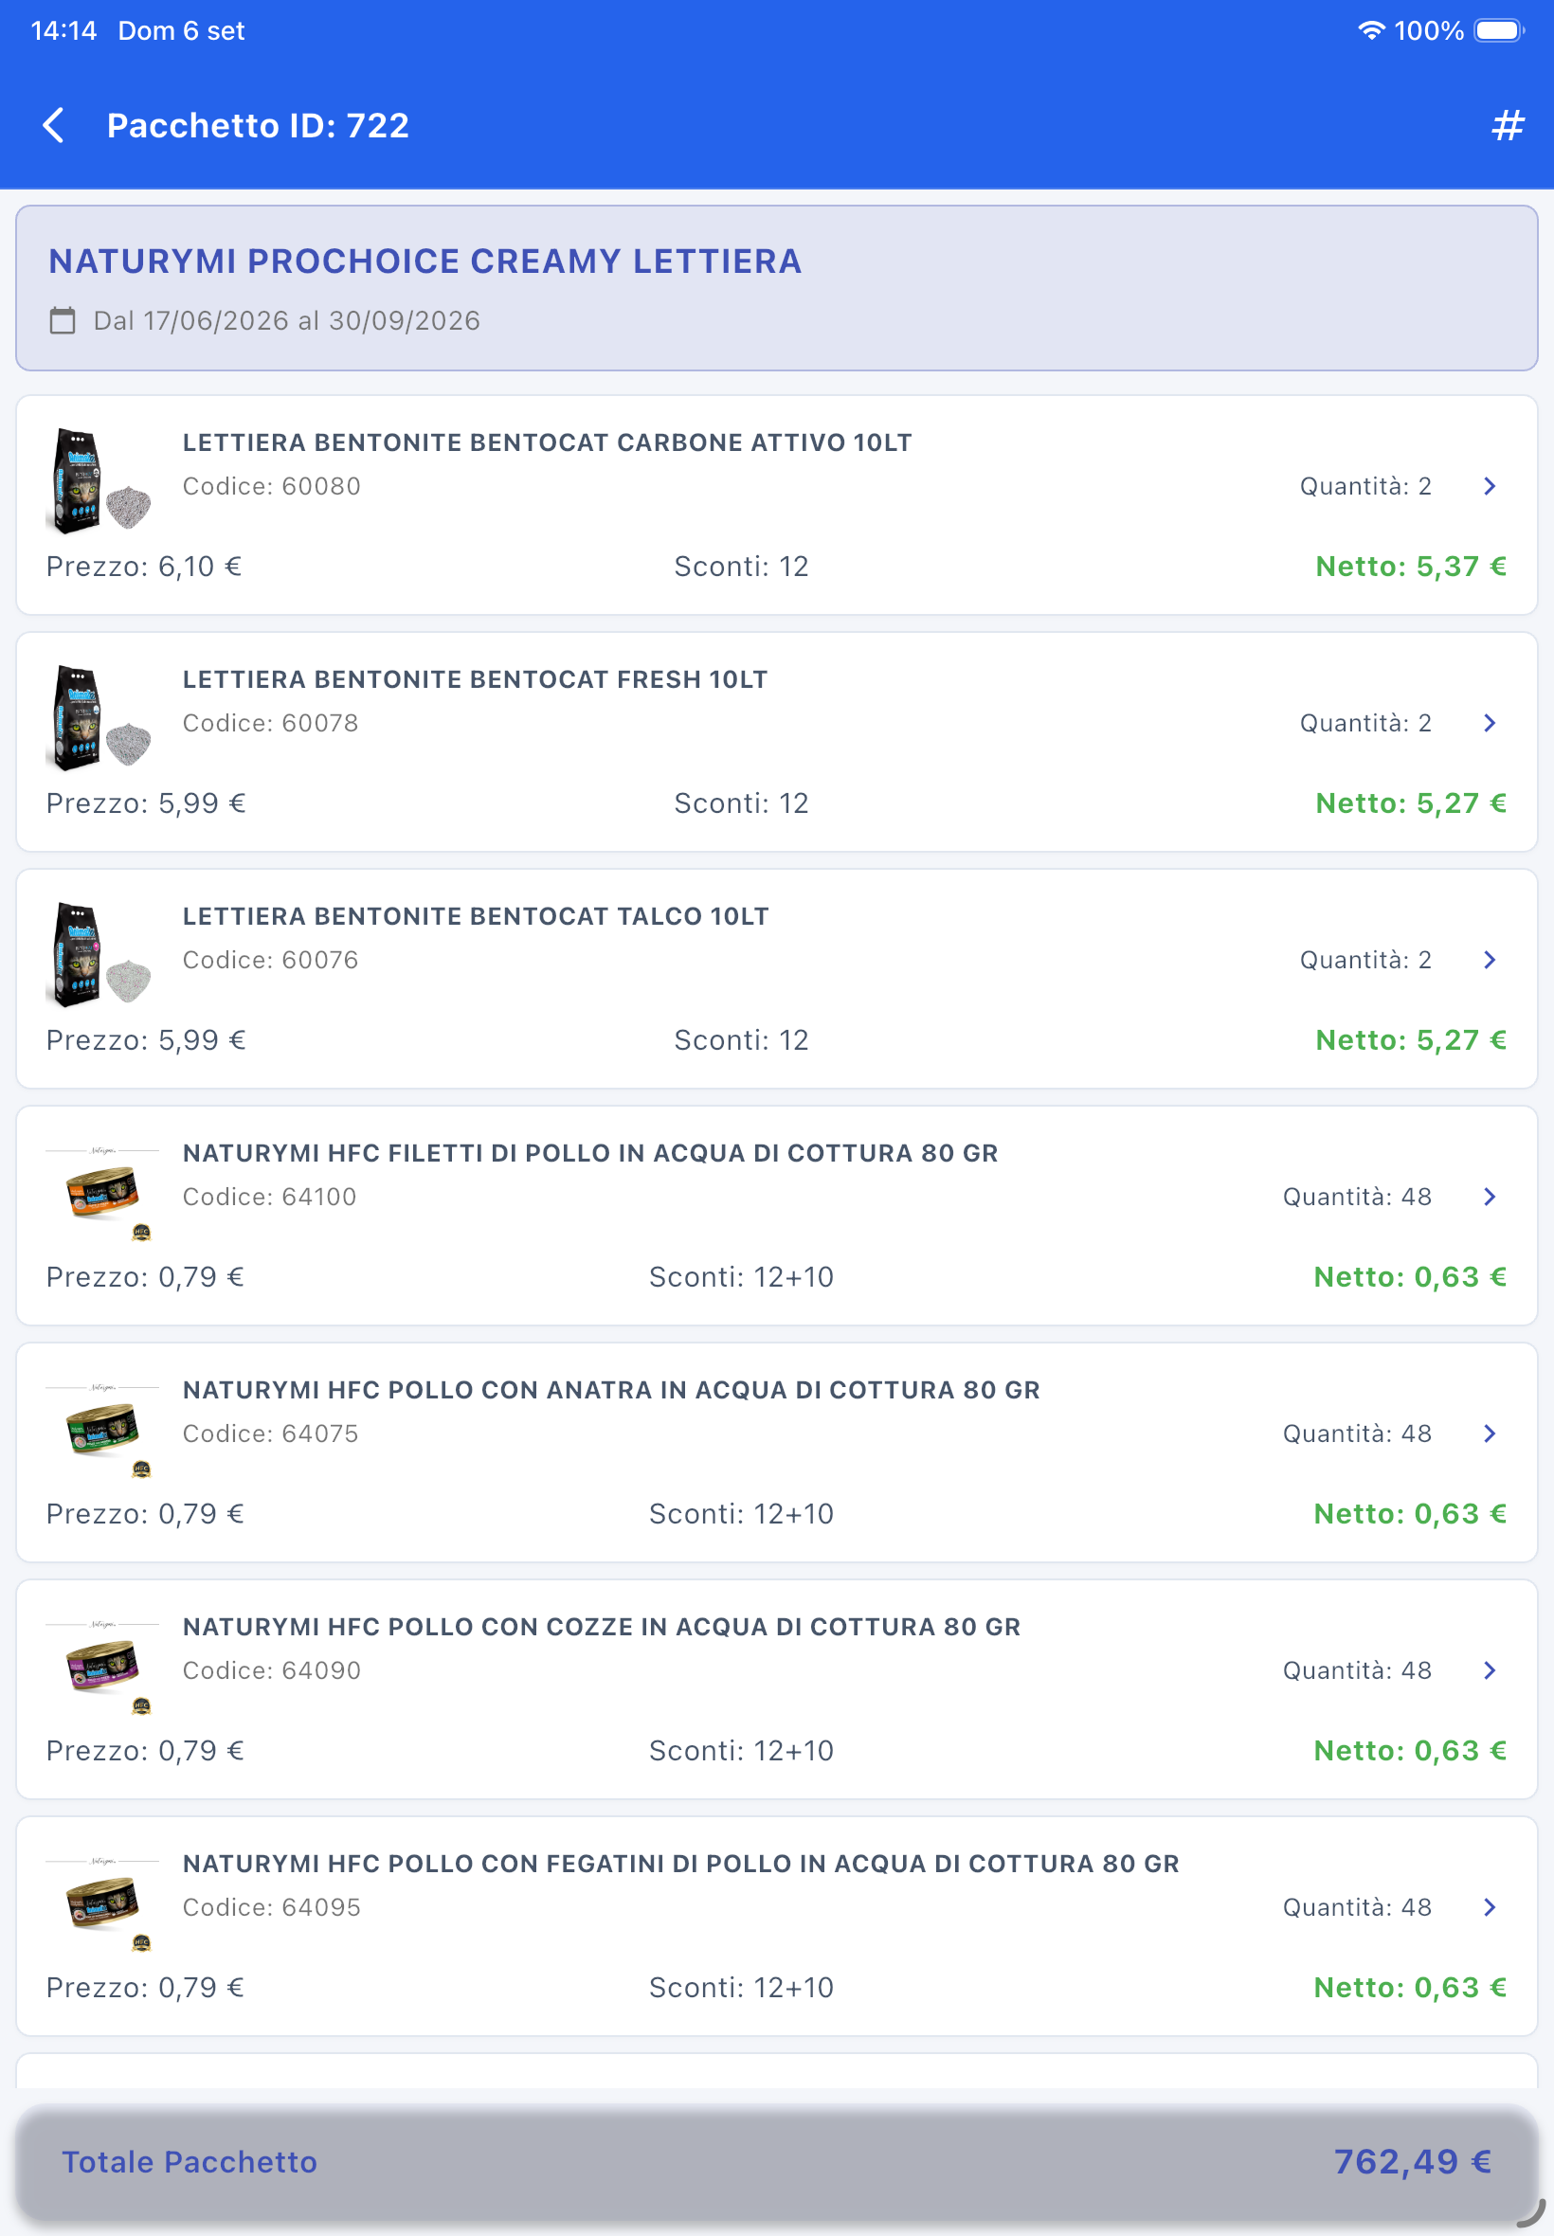The height and width of the screenshot is (2236, 1554).
Task: Open the Bentocat Carbone Attivo product image
Action: pos(99,481)
